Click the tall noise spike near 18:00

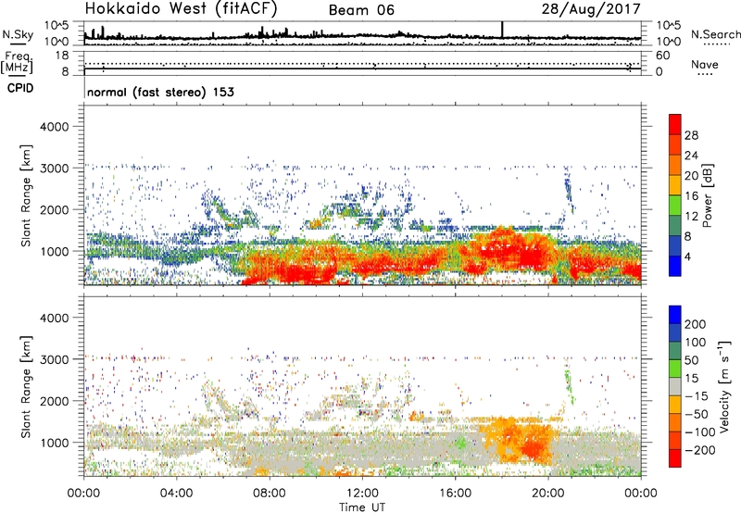502,30
